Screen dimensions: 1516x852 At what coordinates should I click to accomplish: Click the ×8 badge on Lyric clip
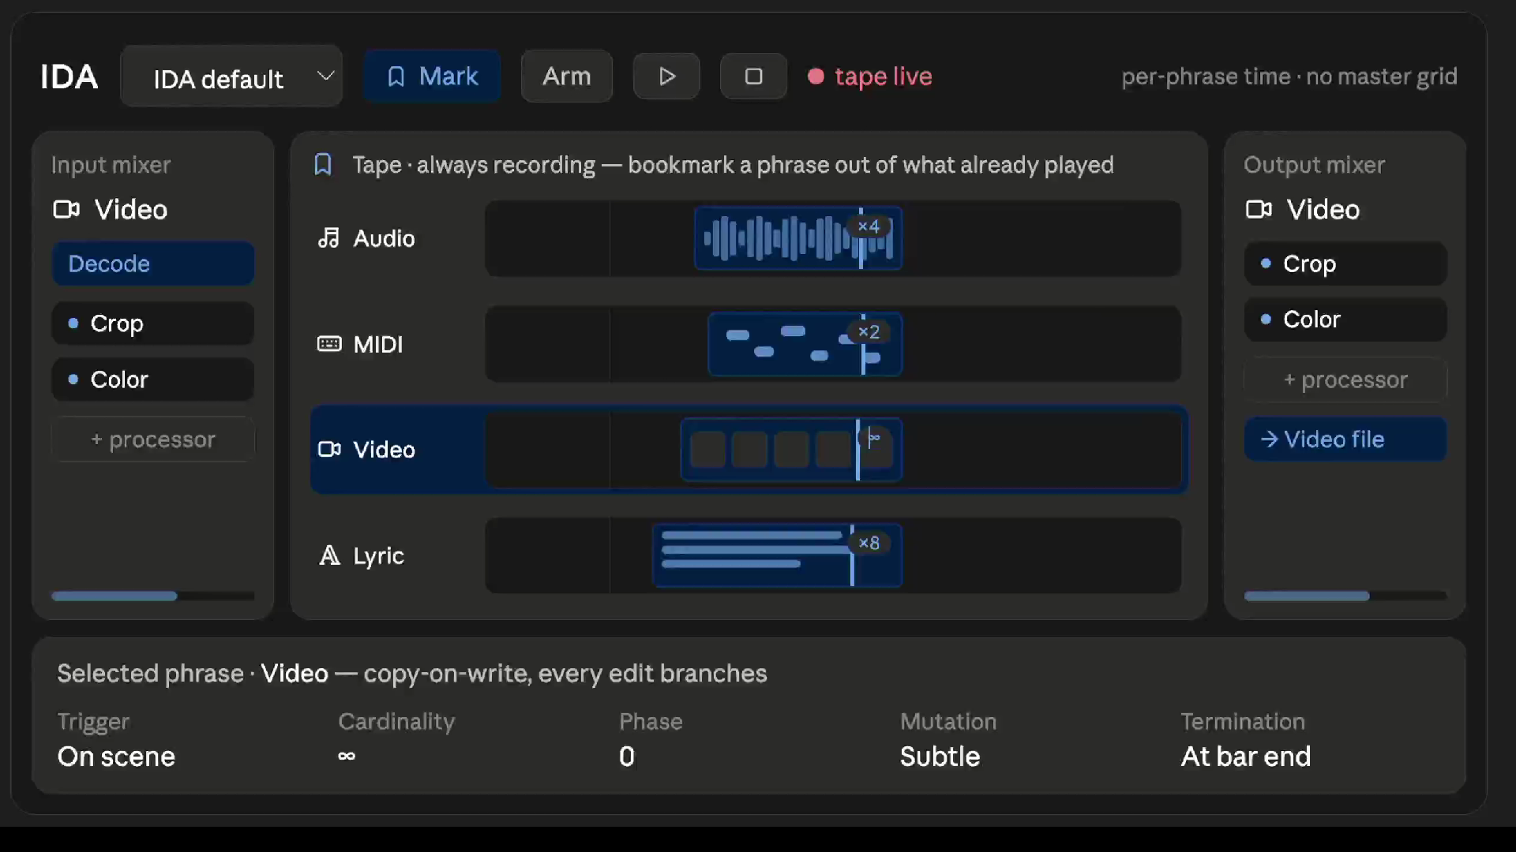[869, 543]
